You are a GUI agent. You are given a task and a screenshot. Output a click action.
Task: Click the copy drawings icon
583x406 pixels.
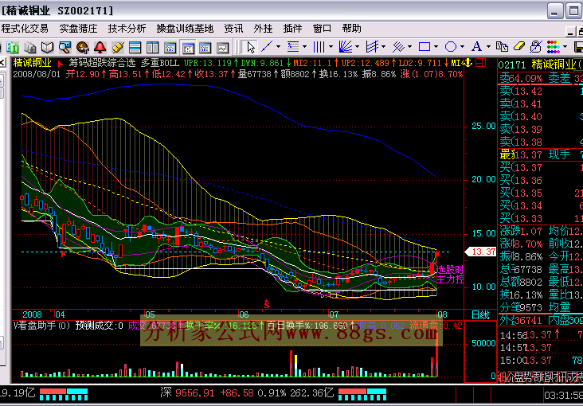[x=502, y=47]
